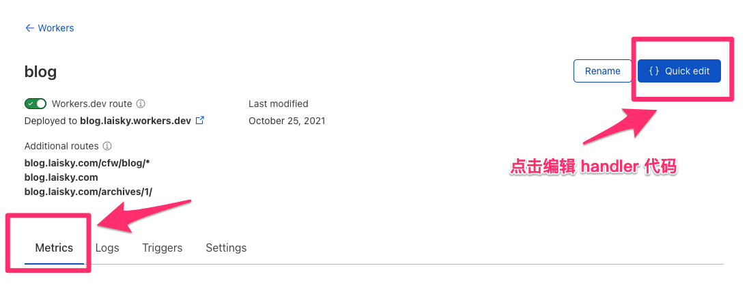
Task: Open the external link icon for blog.laisky.workers.dev
Action: (x=200, y=121)
